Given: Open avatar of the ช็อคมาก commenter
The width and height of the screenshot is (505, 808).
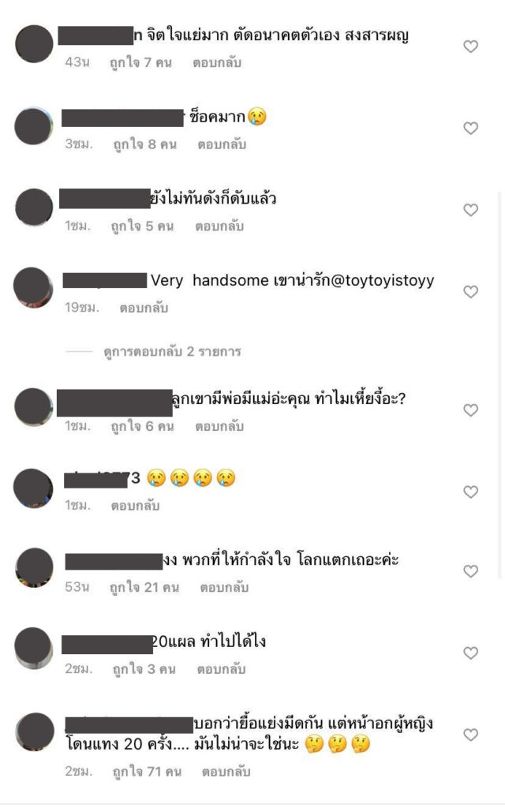Looking at the screenshot, I should 33,125.
